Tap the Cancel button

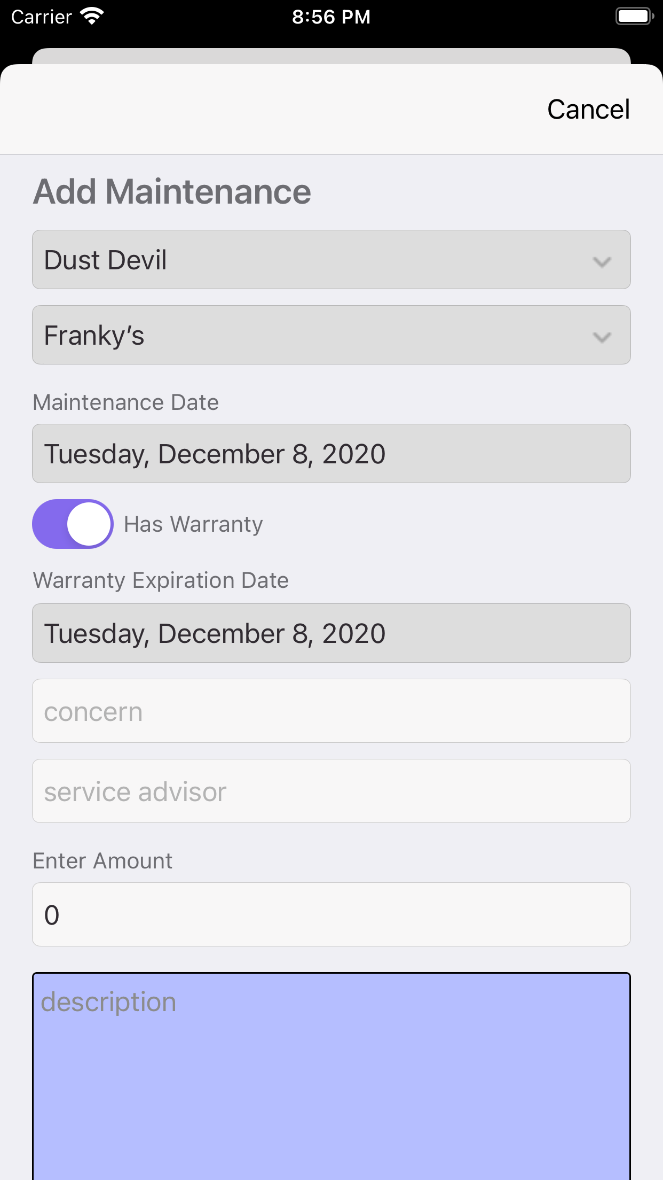coord(588,110)
